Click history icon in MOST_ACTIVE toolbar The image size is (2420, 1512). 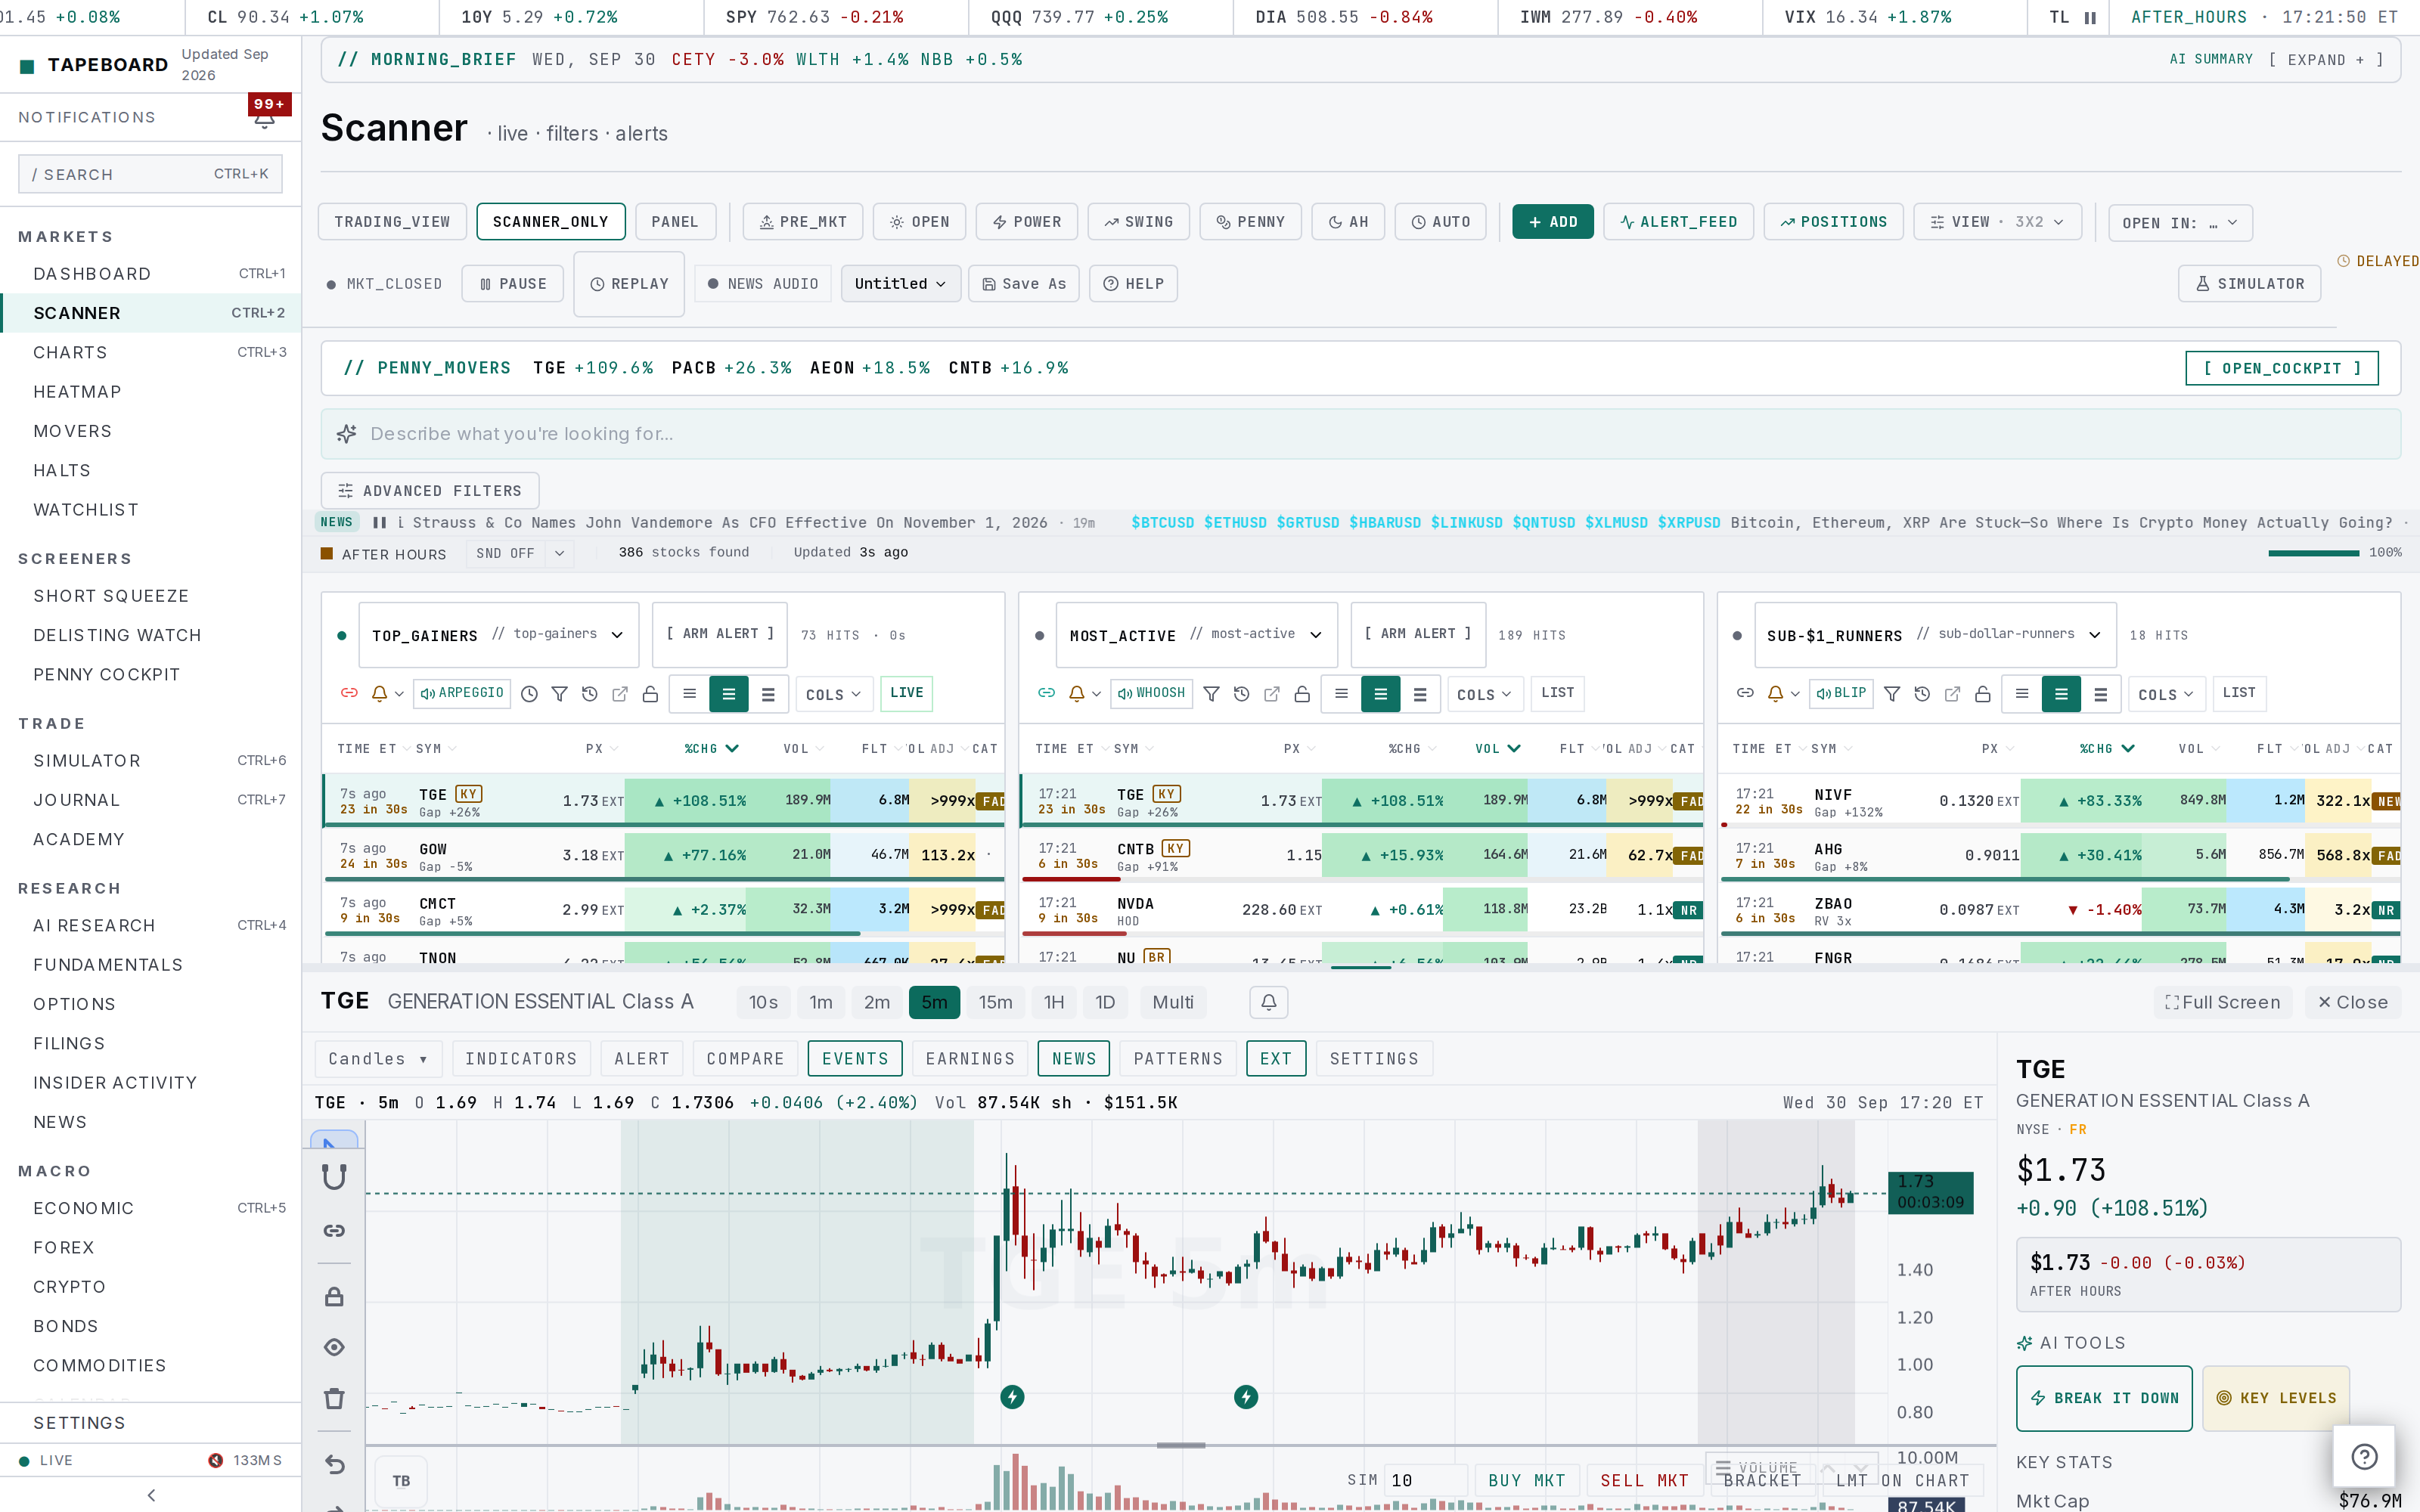[1241, 694]
